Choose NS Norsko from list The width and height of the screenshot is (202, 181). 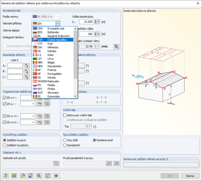coord(53,78)
